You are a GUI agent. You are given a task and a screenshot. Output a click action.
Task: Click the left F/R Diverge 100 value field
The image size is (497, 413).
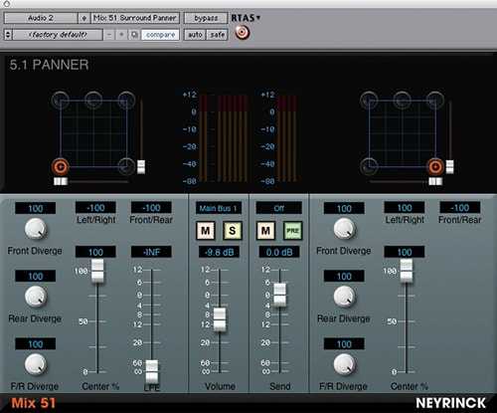tap(36, 344)
